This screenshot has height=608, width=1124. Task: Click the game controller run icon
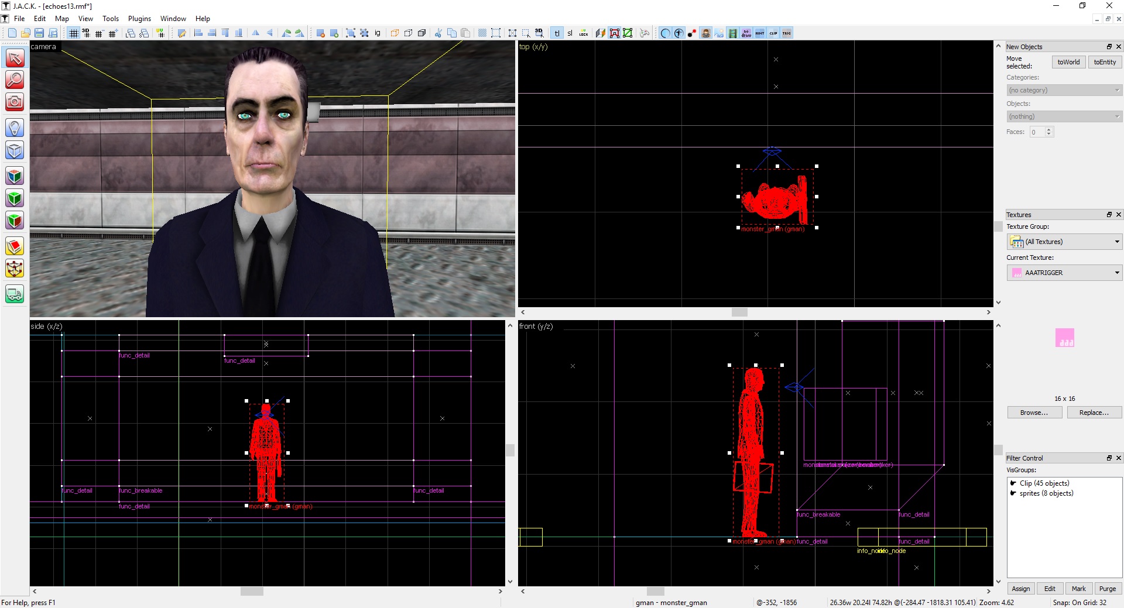click(x=645, y=33)
